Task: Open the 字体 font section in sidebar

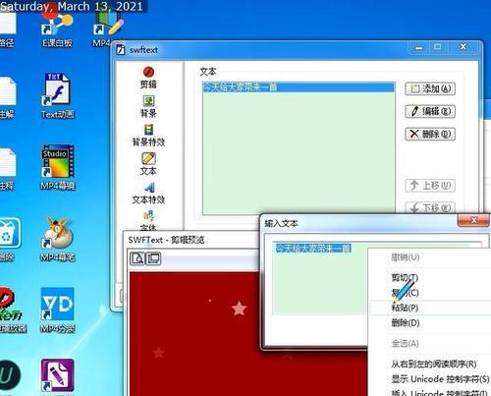Action: coord(148,220)
